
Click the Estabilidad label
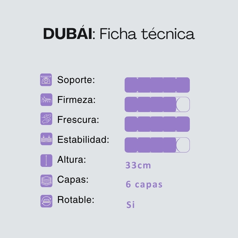[x=83, y=140]
